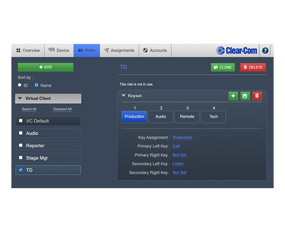Click the Clear-Com logo

point(237,50)
